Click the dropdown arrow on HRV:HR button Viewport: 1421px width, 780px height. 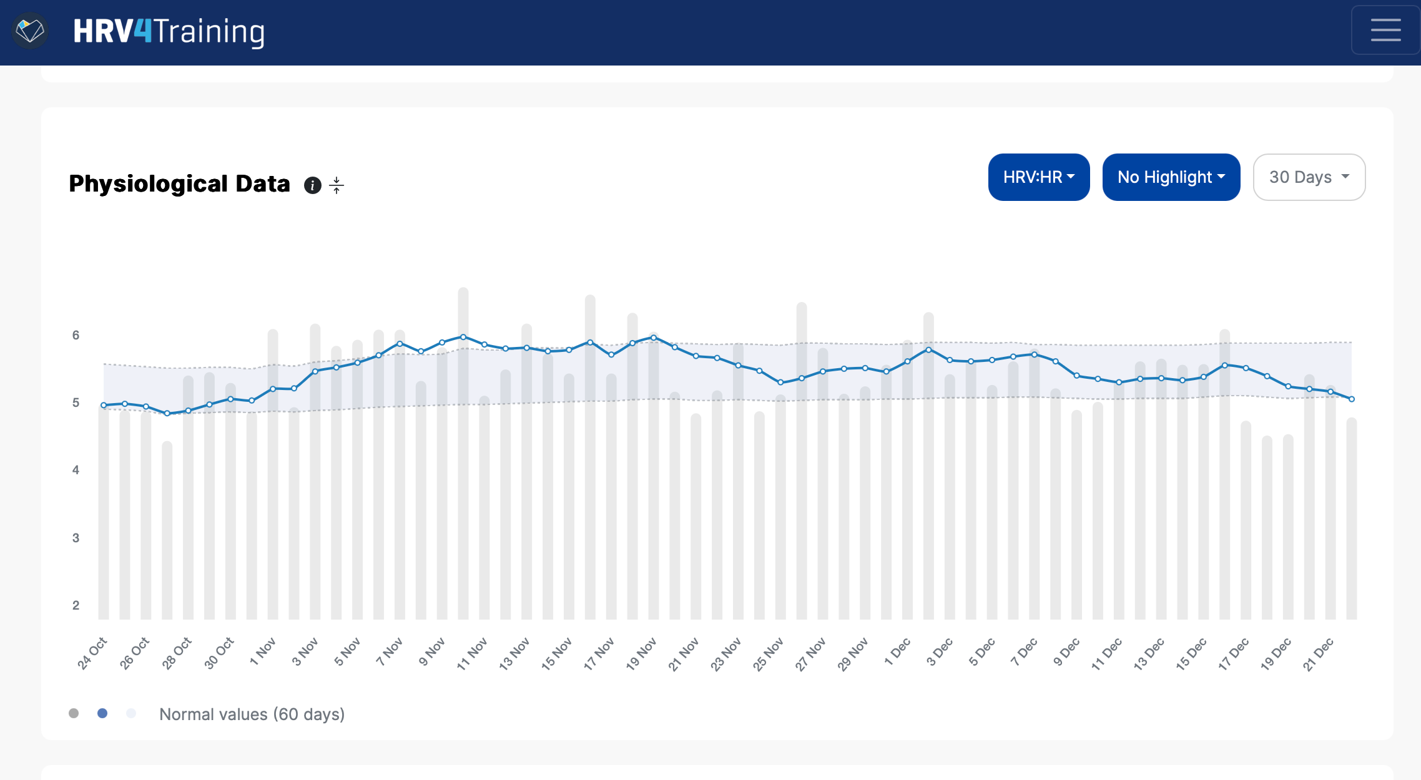[1071, 177]
